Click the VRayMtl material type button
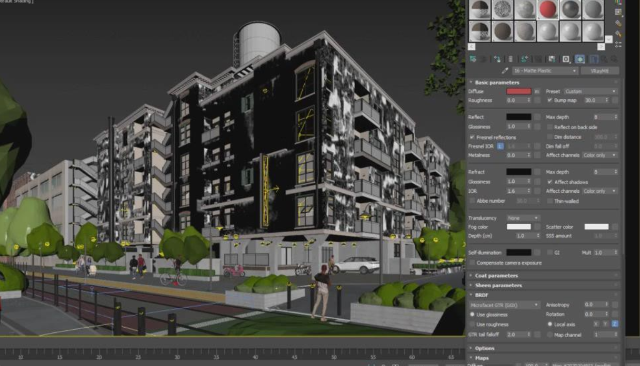This screenshot has width=640, height=366. coord(600,70)
